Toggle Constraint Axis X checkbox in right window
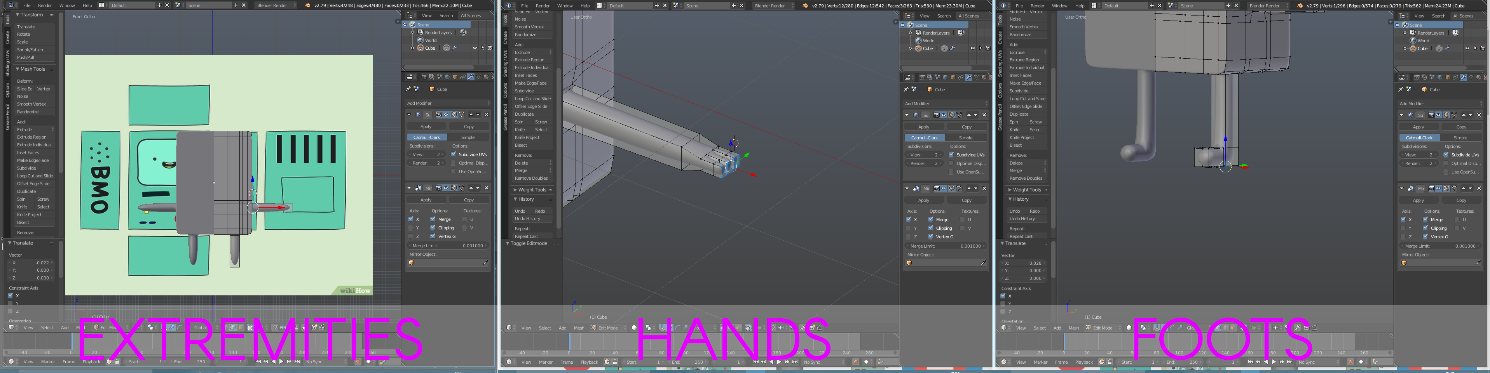The image size is (1490, 373). tap(1003, 296)
